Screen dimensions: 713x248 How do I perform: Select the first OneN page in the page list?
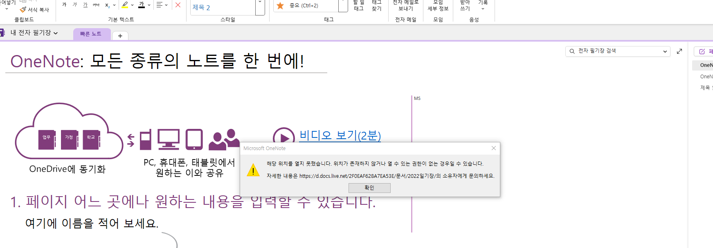point(703,65)
